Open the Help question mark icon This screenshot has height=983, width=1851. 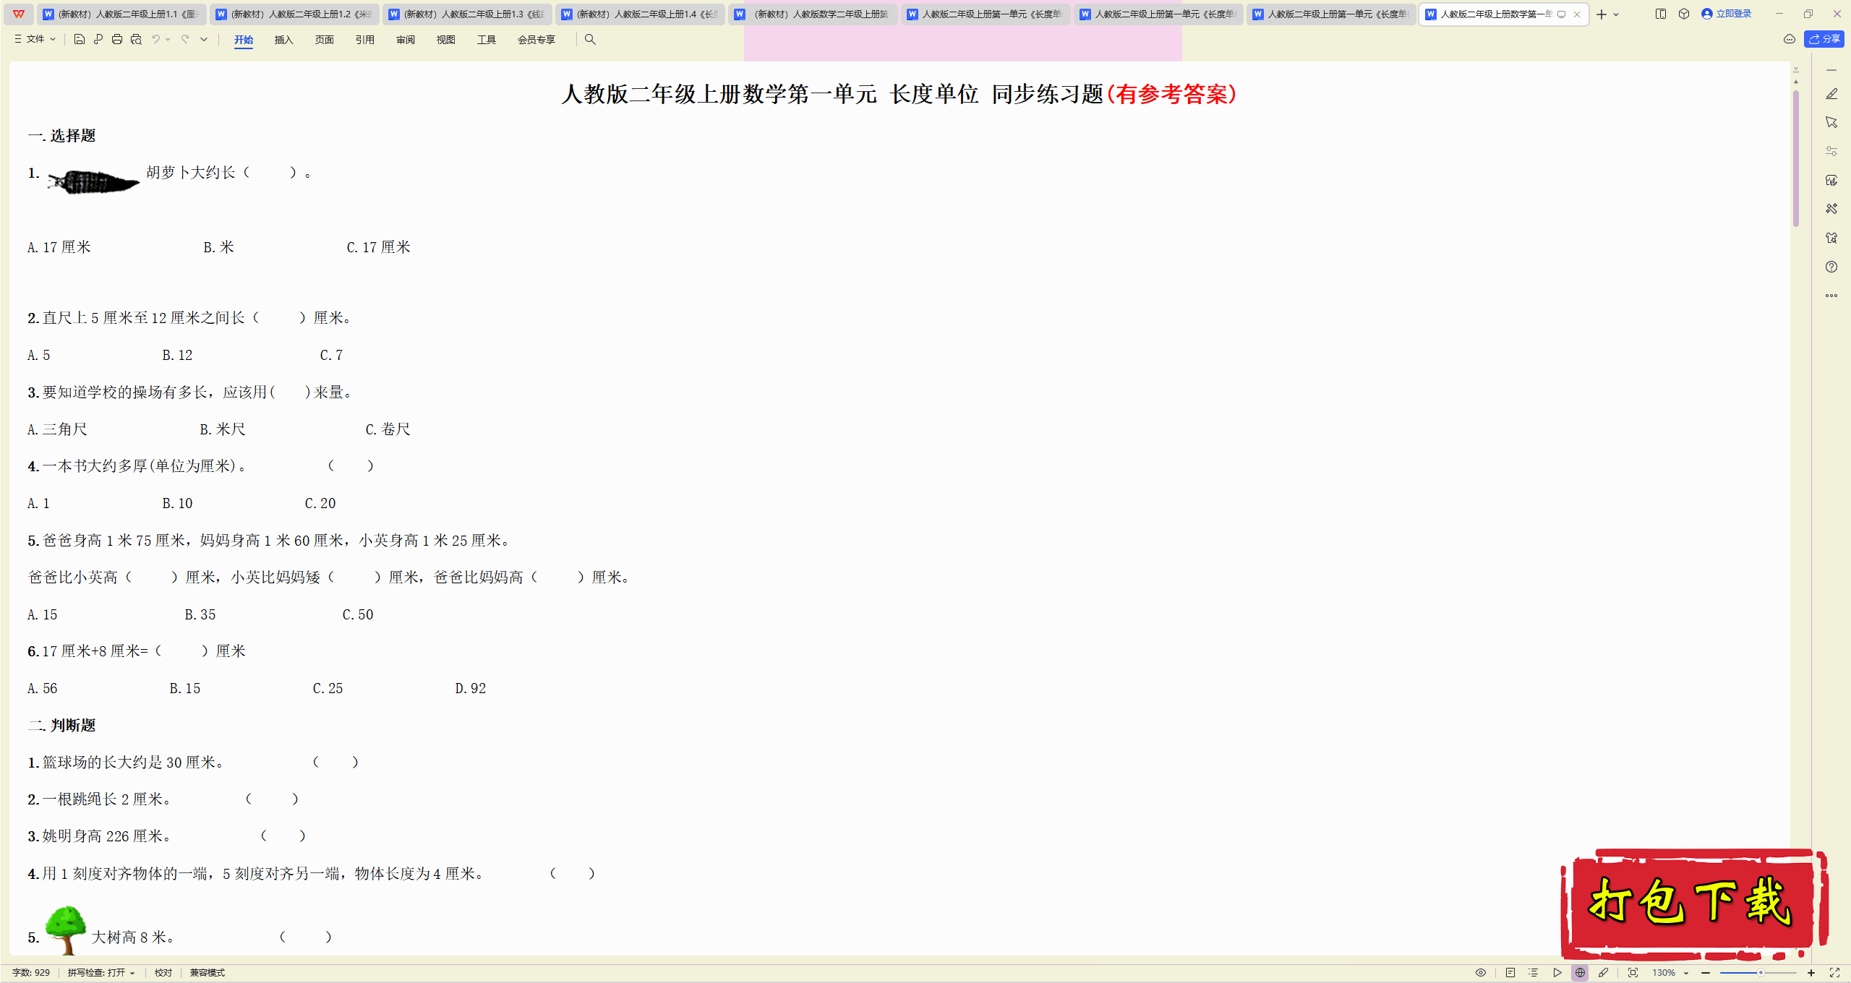point(1831,267)
